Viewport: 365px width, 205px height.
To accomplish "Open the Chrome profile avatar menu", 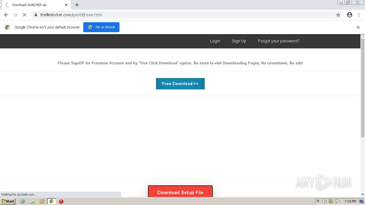I will point(350,15).
